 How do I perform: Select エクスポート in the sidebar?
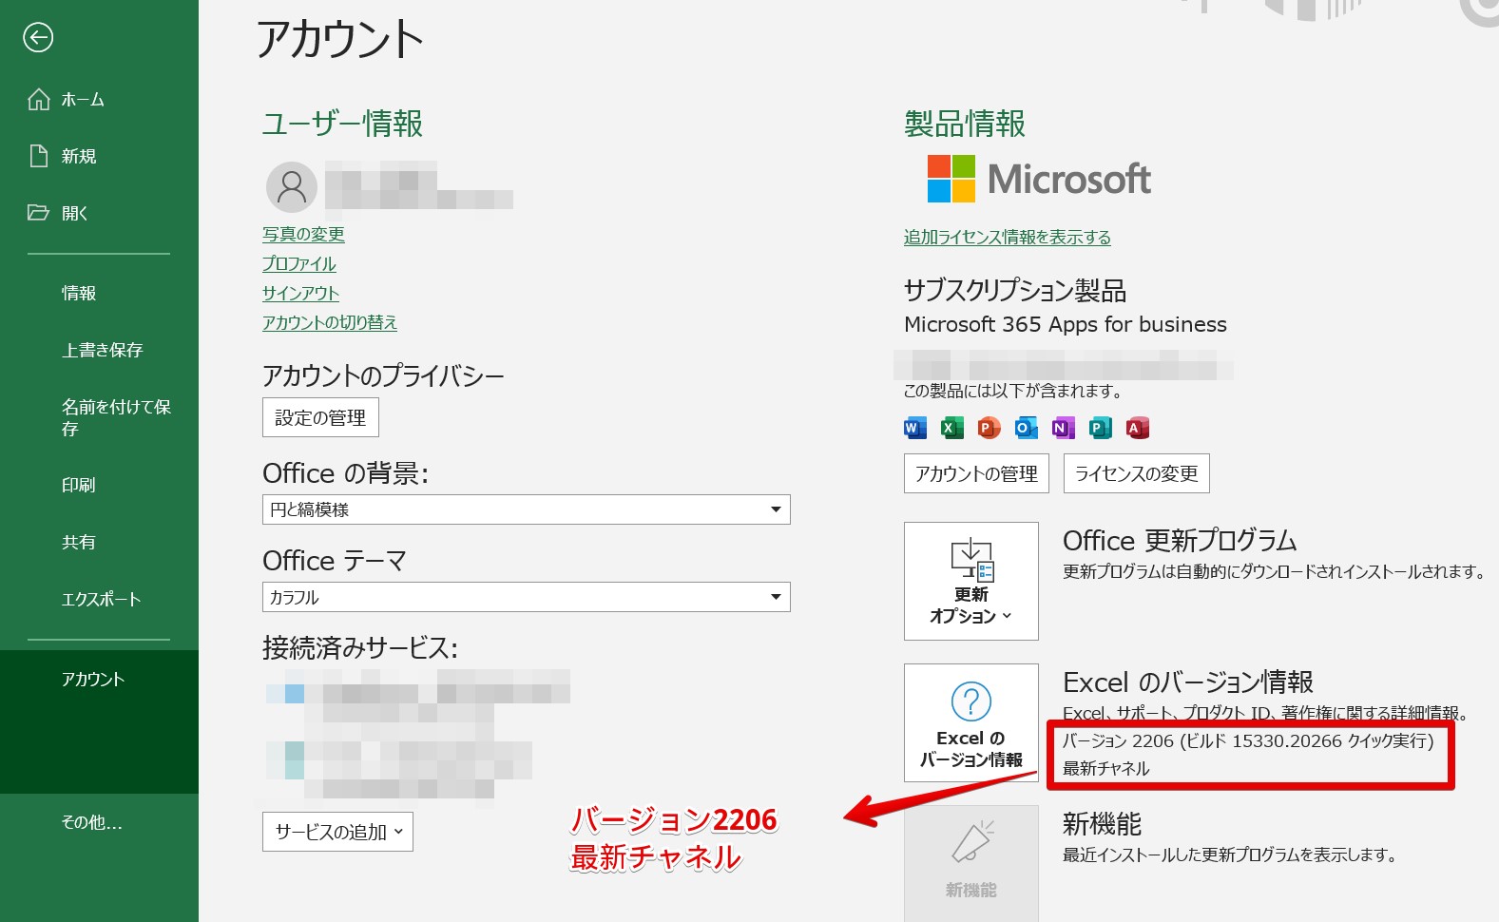coord(99,599)
